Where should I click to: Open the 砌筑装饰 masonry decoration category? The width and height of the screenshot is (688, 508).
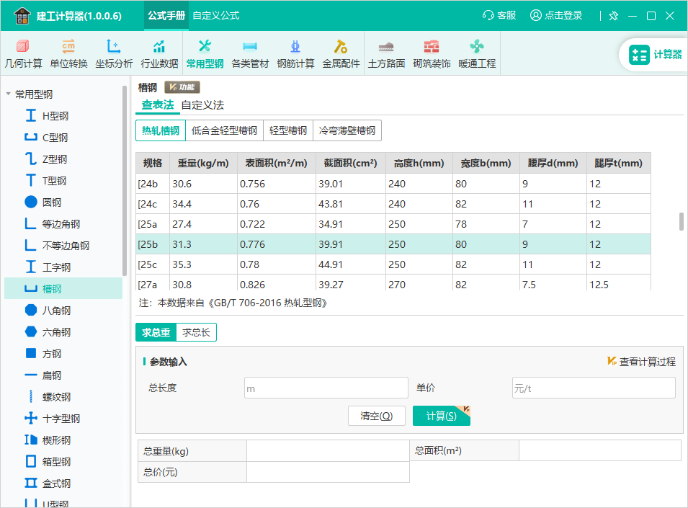(x=432, y=54)
